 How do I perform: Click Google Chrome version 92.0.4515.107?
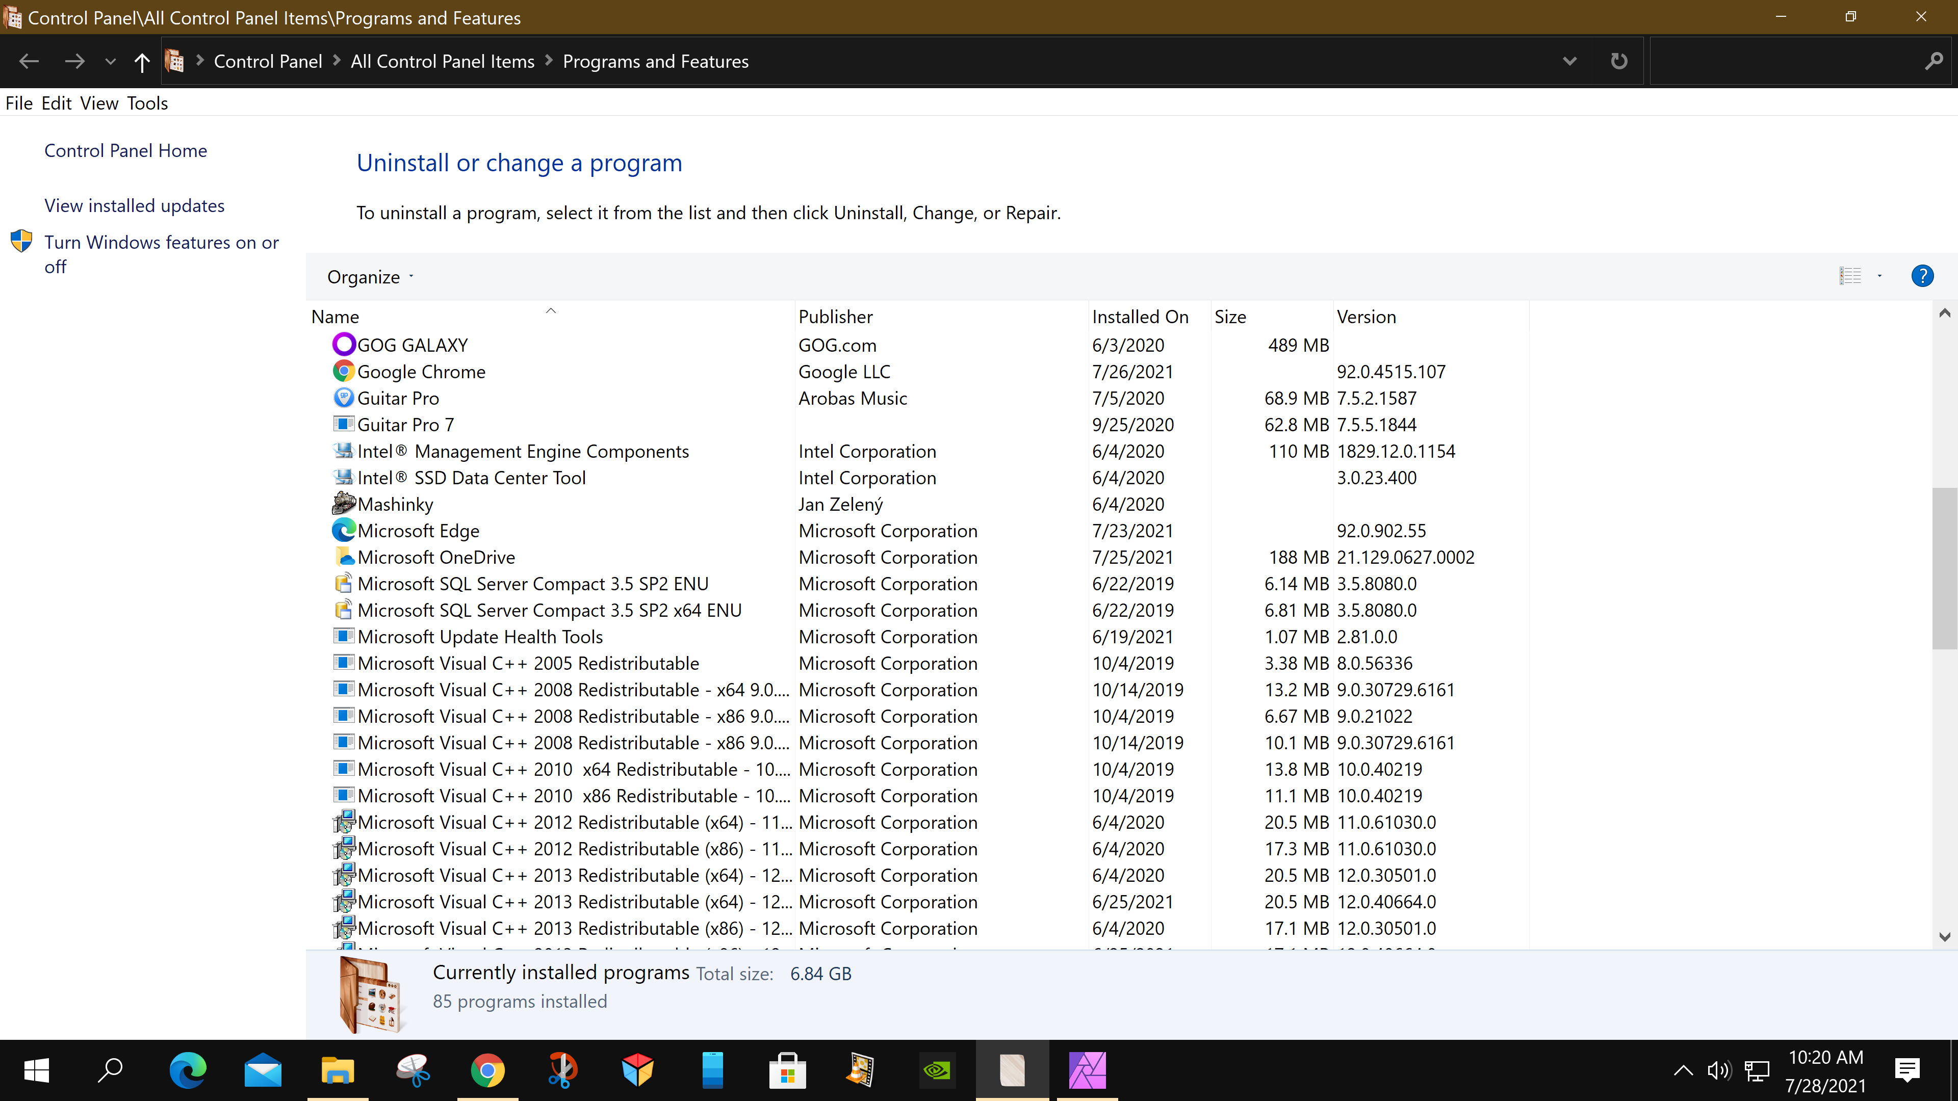click(x=1391, y=372)
